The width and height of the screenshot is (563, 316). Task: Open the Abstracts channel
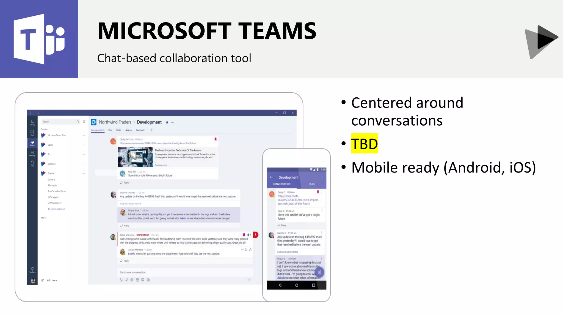[x=52, y=185]
